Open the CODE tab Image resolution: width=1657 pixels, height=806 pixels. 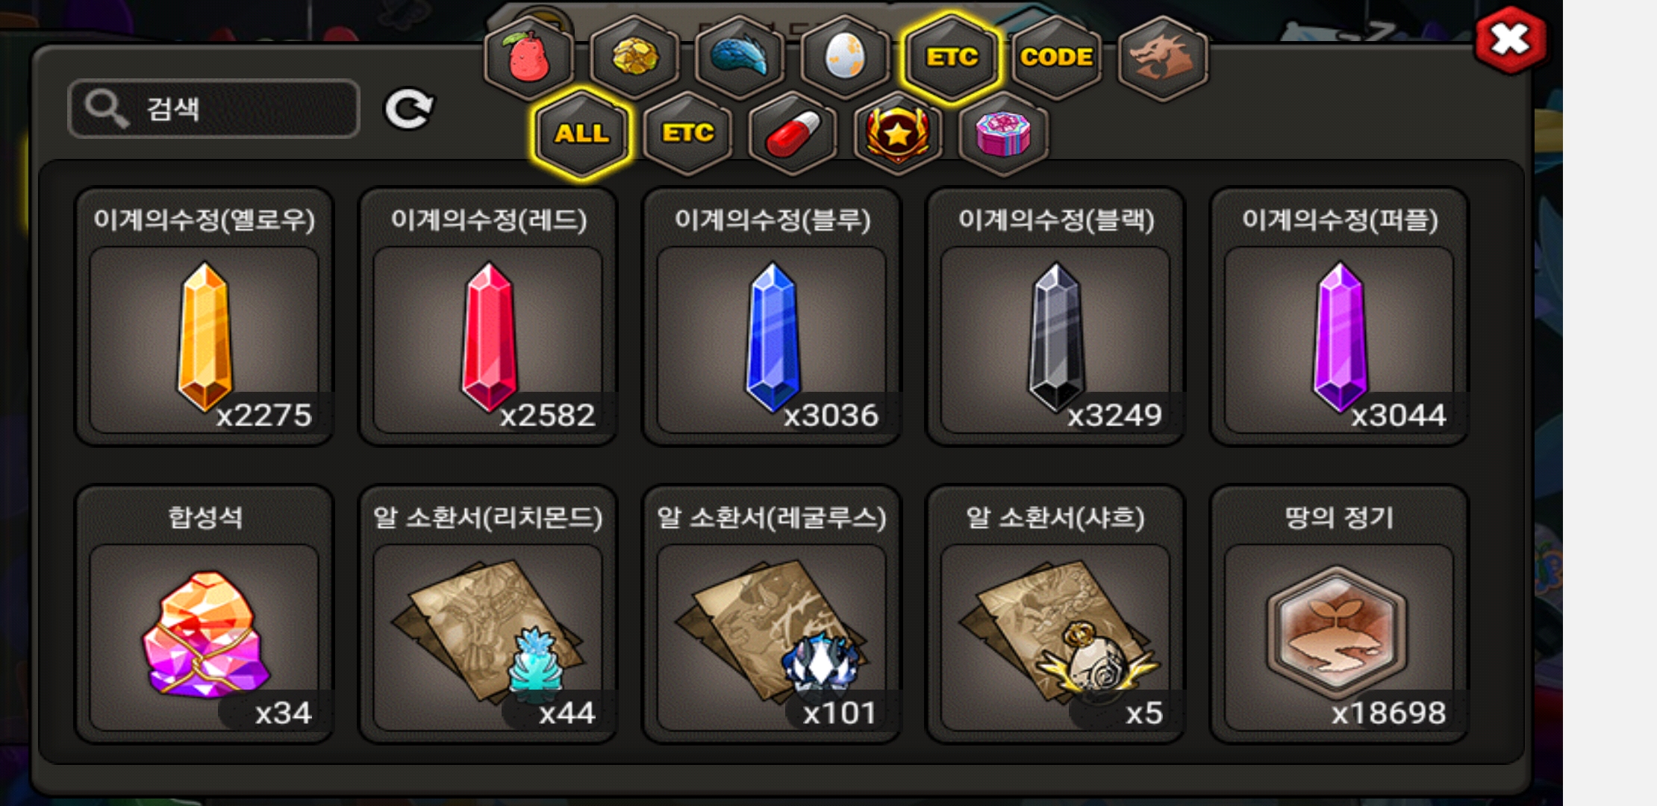click(1057, 57)
